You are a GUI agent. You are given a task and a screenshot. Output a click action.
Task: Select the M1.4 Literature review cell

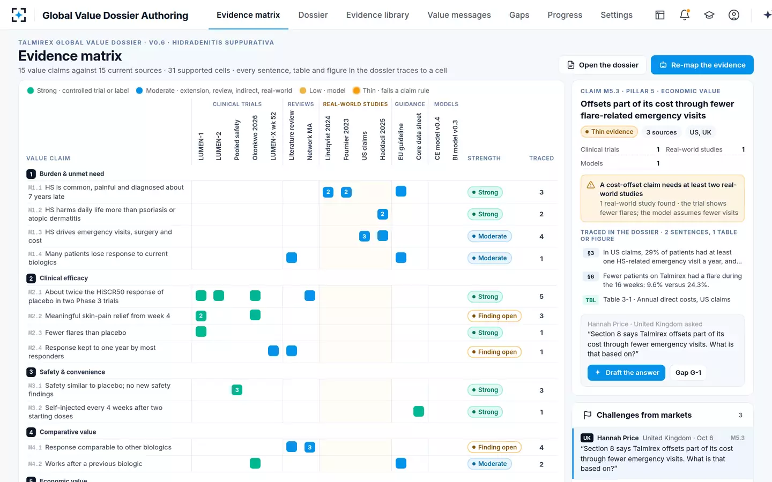pos(292,258)
